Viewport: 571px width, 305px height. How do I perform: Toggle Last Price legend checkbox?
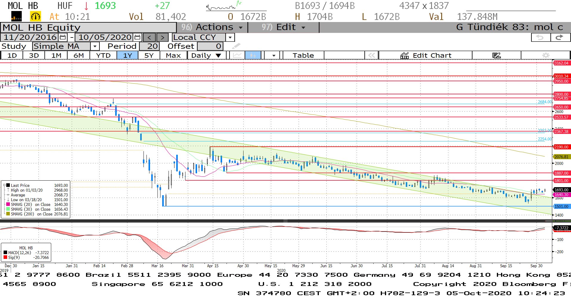(8, 185)
